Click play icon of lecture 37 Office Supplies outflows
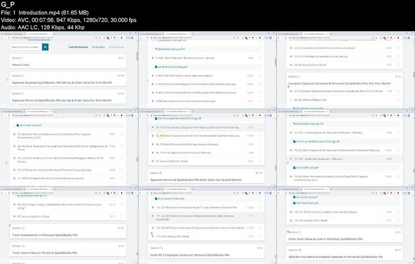This screenshot has width=415, height=264. (15, 134)
